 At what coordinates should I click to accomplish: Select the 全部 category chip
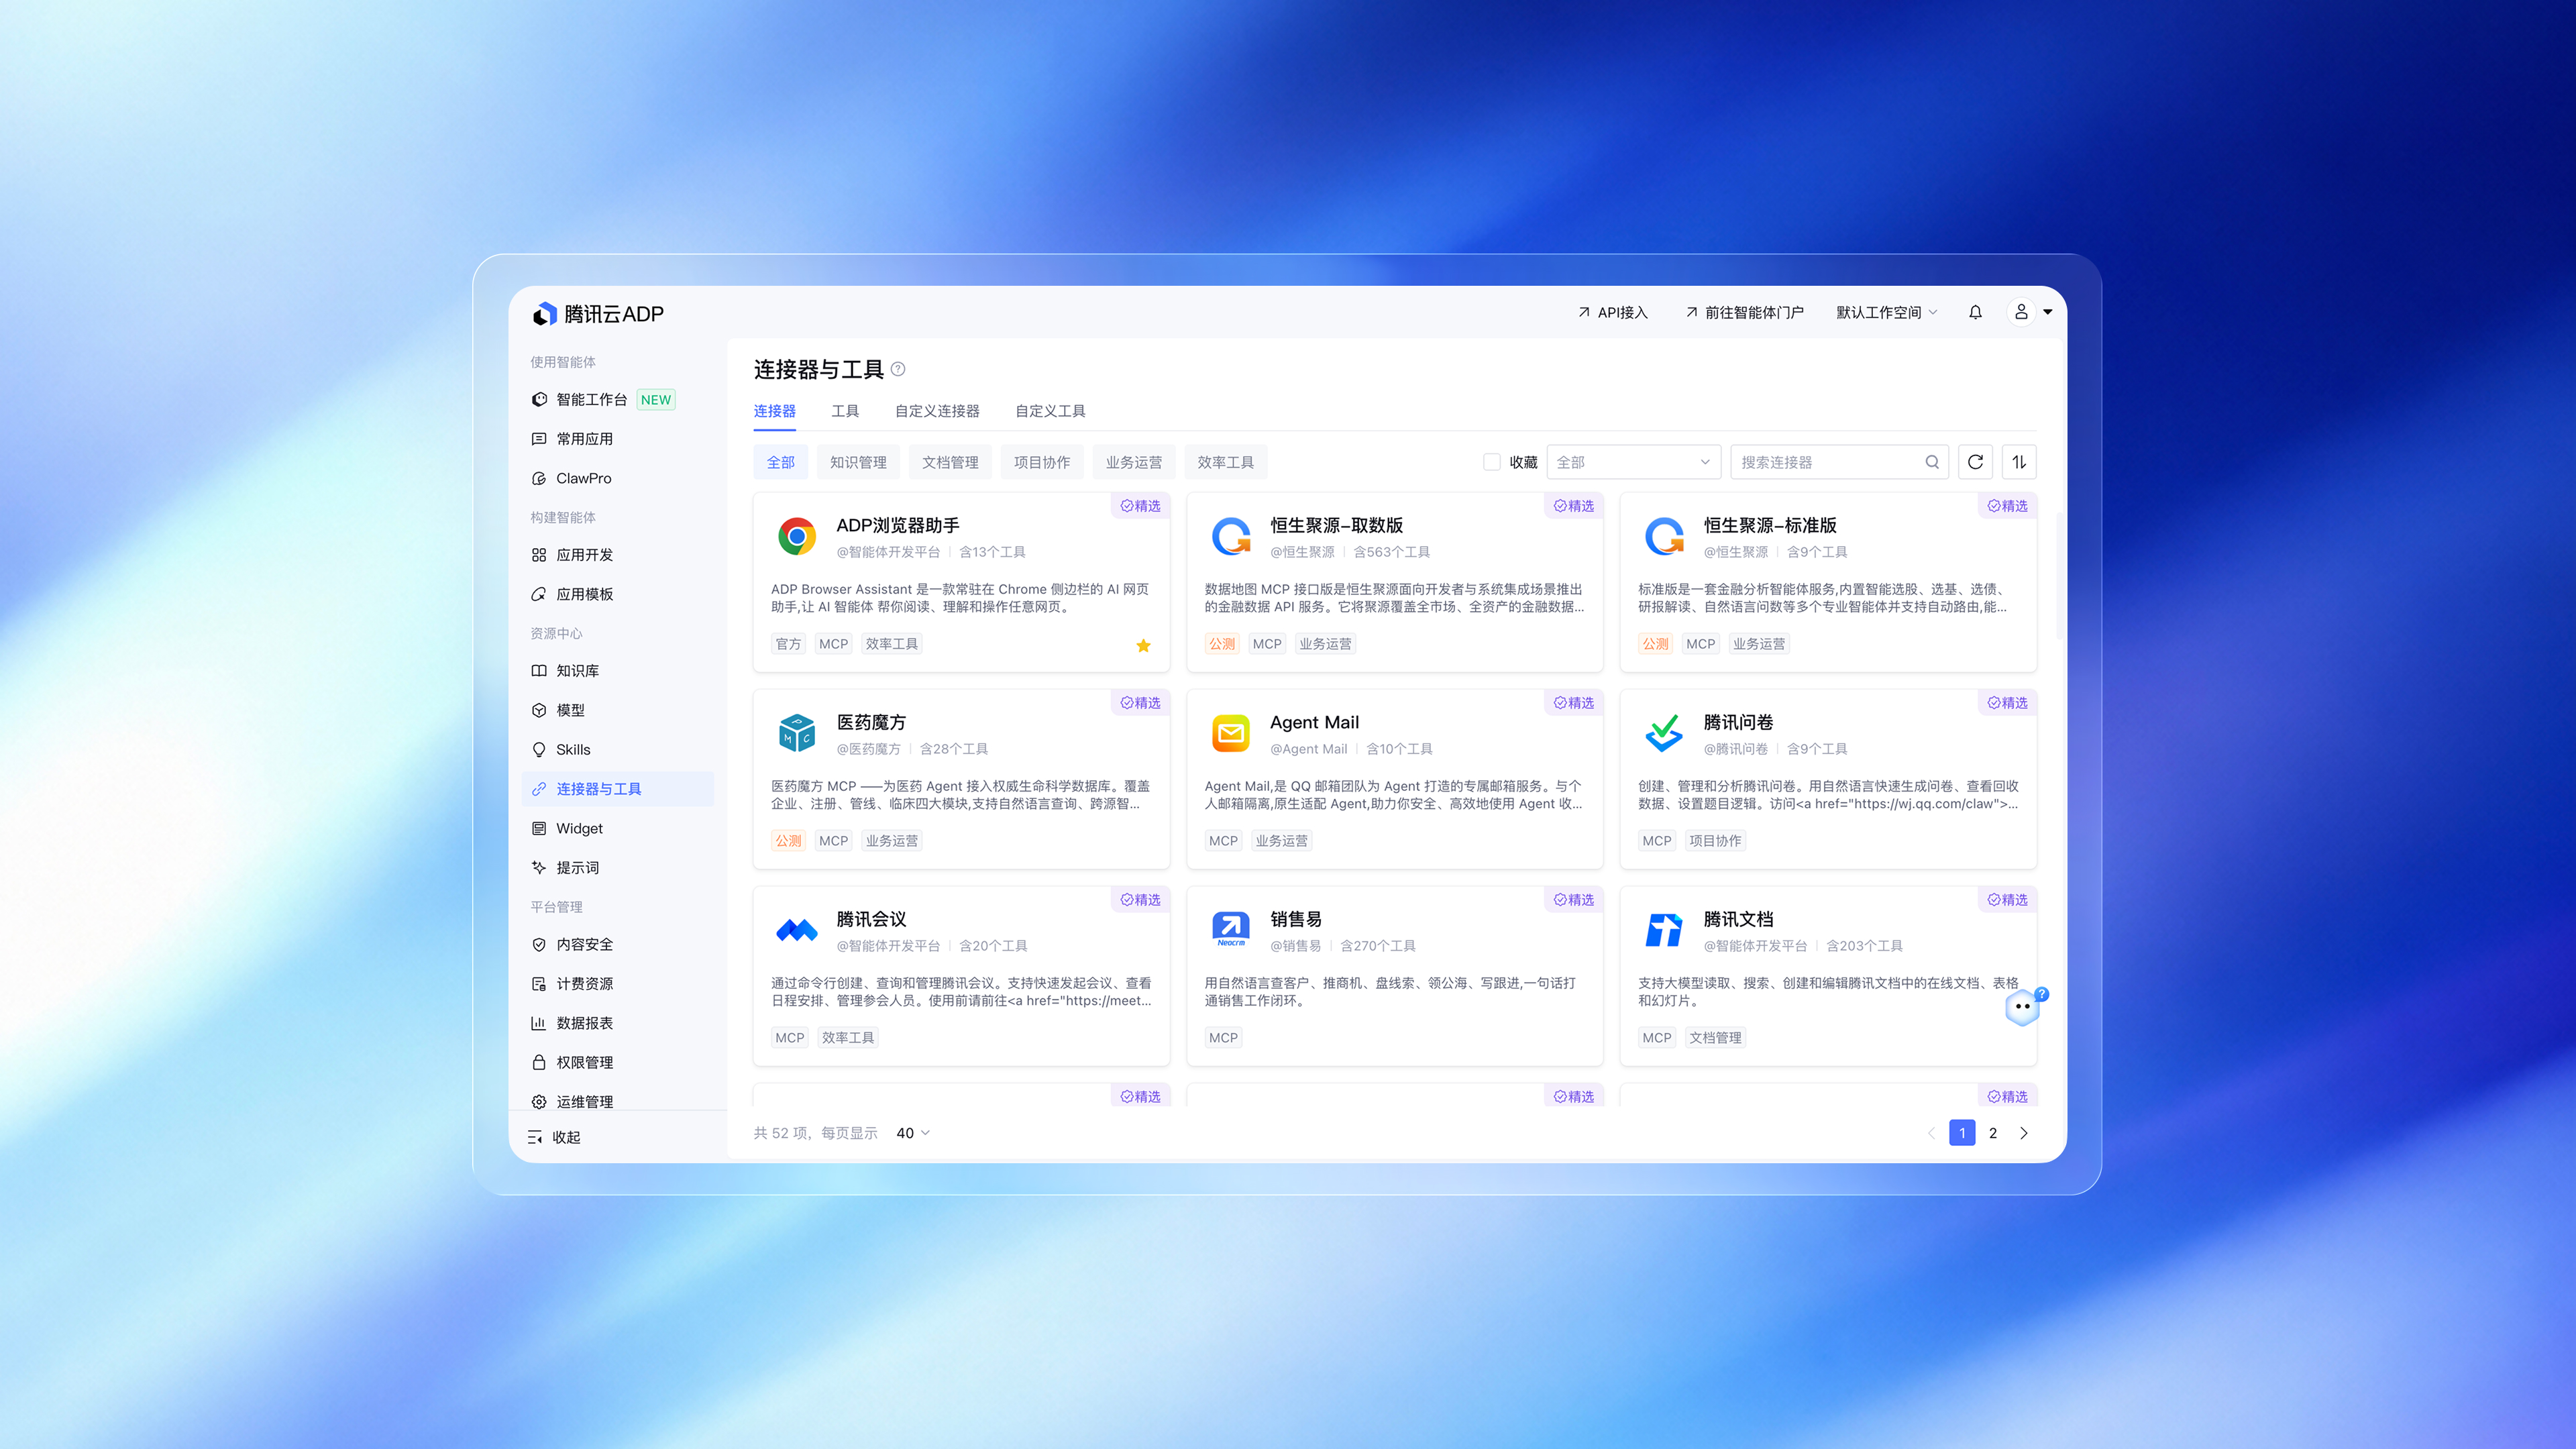[781, 462]
